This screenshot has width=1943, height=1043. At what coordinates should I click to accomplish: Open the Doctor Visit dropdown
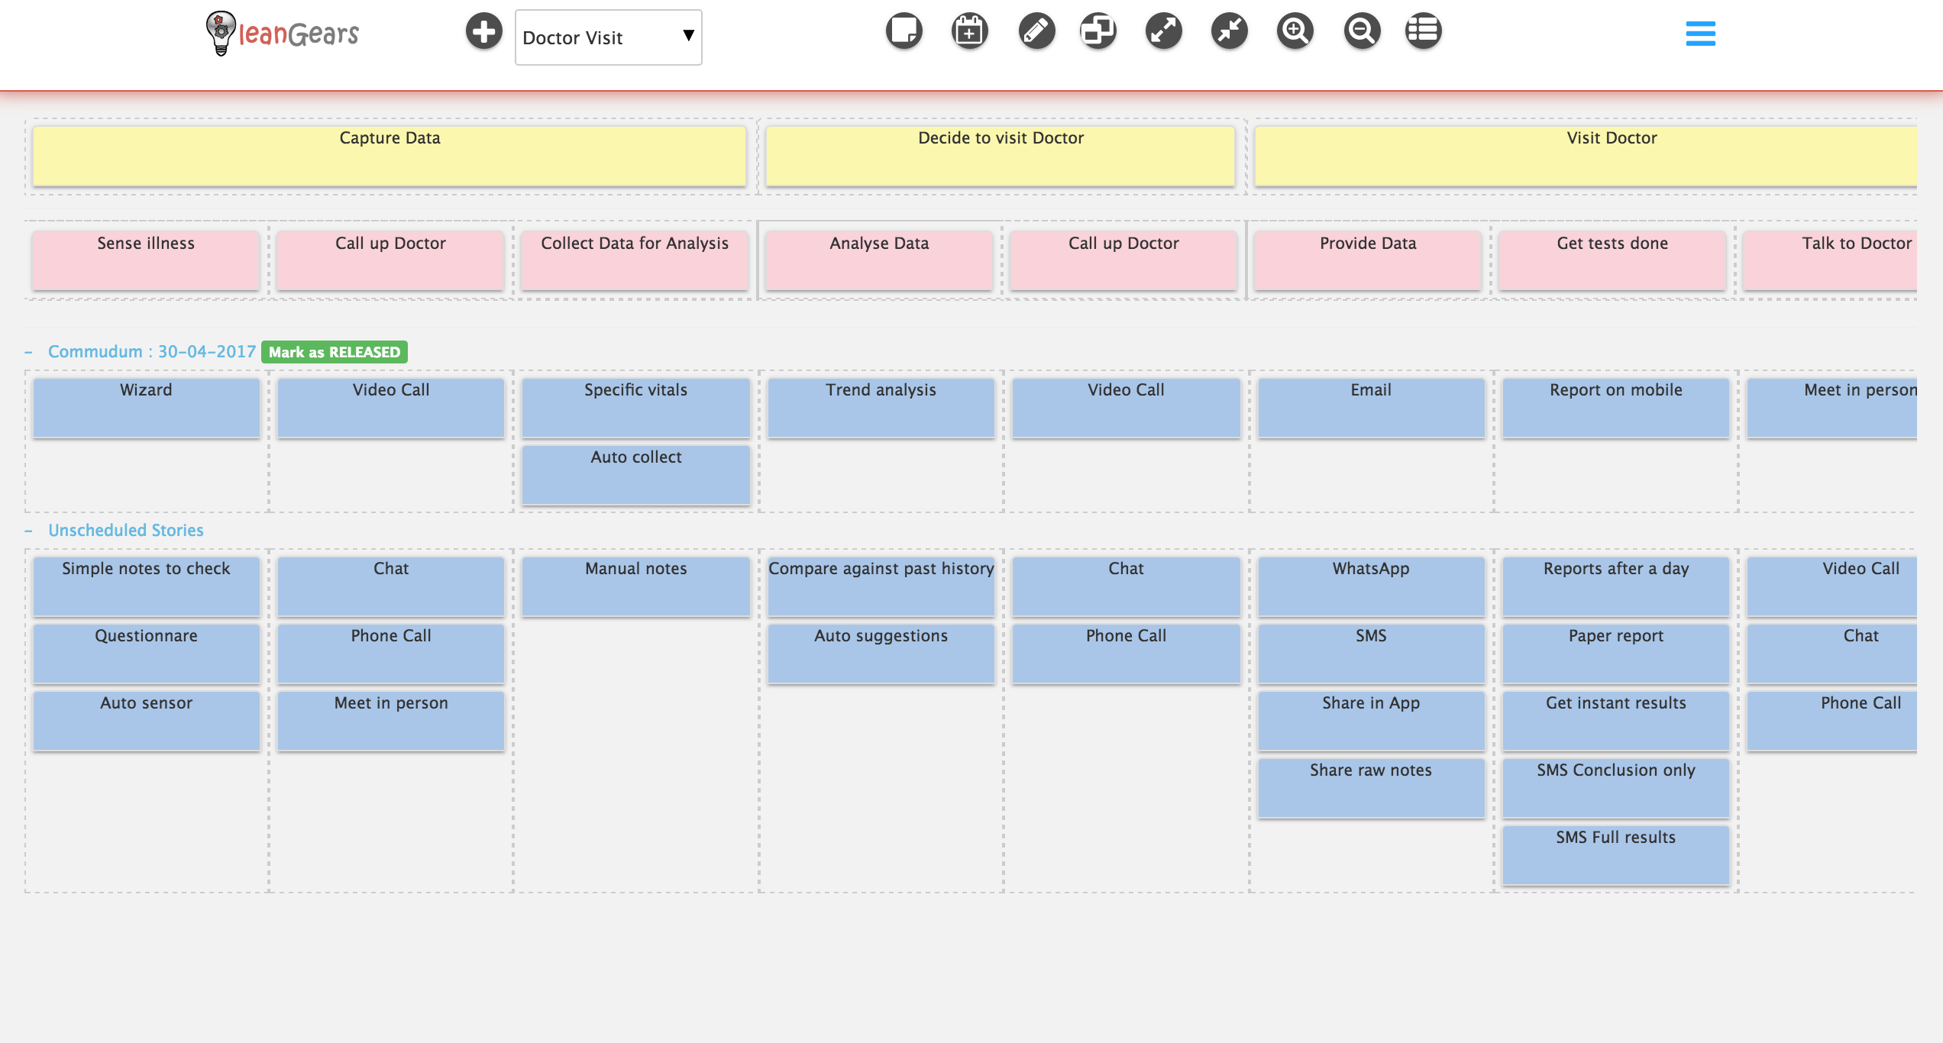click(609, 37)
